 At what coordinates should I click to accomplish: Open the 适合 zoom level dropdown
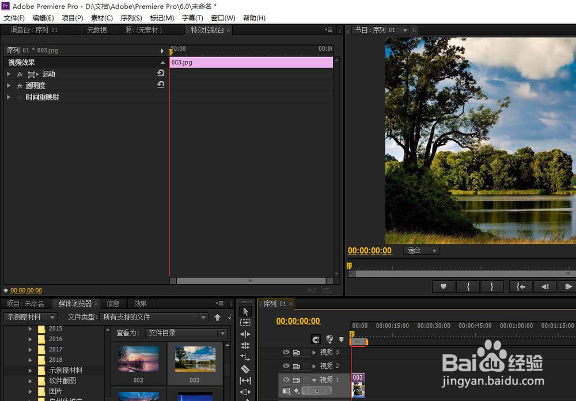pyautogui.click(x=422, y=251)
